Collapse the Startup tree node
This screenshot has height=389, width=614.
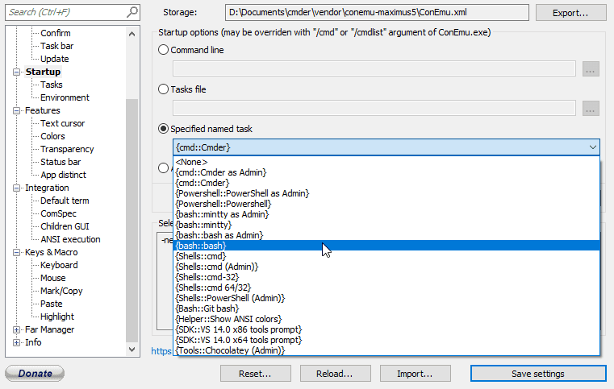(x=16, y=72)
